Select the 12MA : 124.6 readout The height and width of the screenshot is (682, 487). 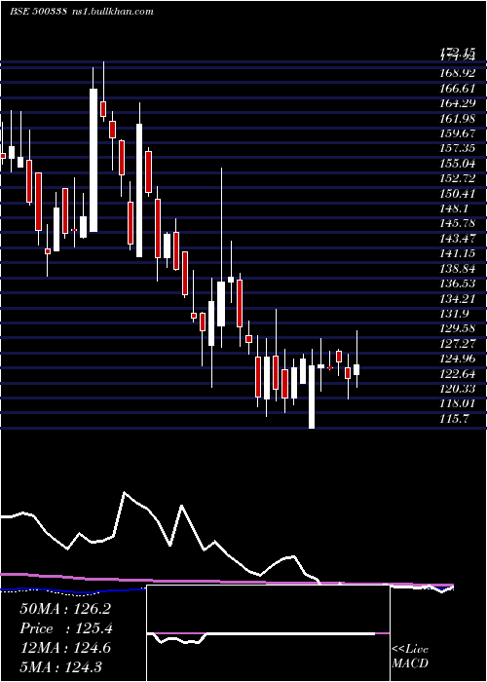tap(65, 648)
